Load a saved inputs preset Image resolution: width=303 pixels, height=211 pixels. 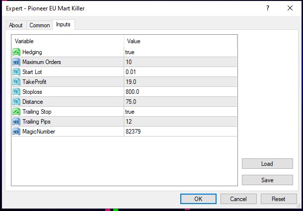267,164
